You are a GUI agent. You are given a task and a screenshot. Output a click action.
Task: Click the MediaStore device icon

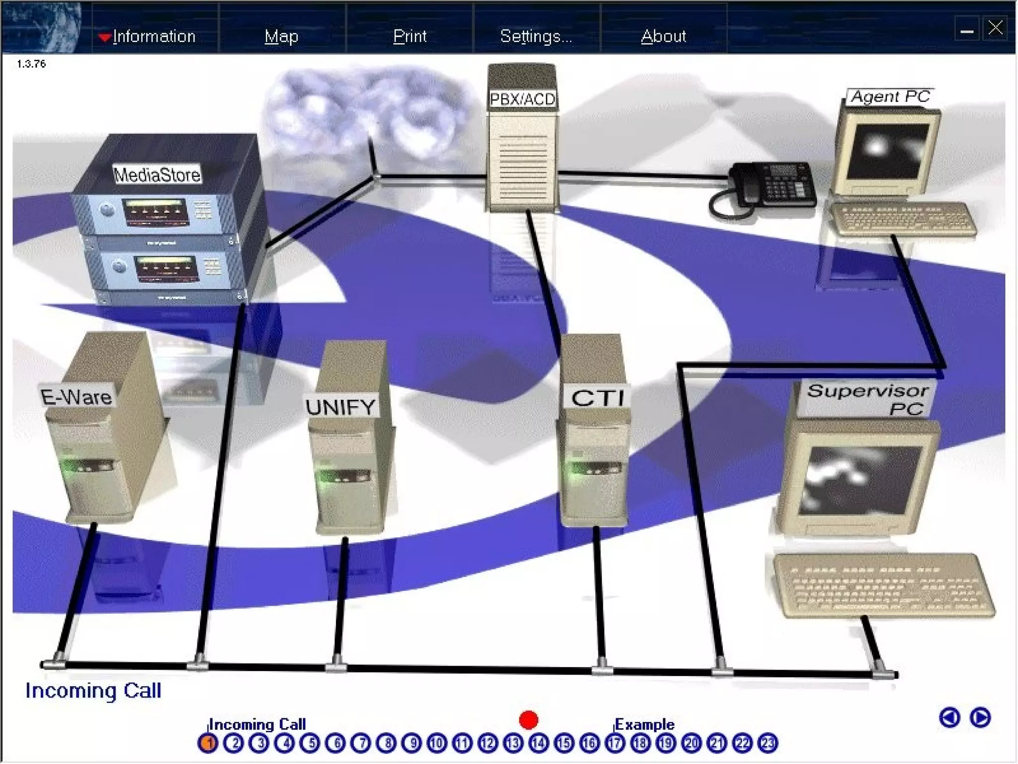167,221
